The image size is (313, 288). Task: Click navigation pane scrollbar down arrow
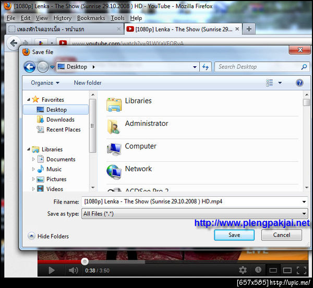click(93, 188)
